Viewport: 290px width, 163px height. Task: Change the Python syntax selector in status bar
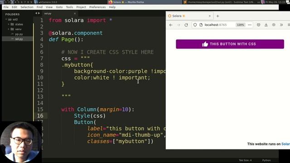click(x=266, y=160)
